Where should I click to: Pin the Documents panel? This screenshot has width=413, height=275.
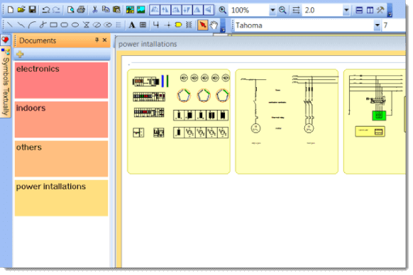point(97,40)
